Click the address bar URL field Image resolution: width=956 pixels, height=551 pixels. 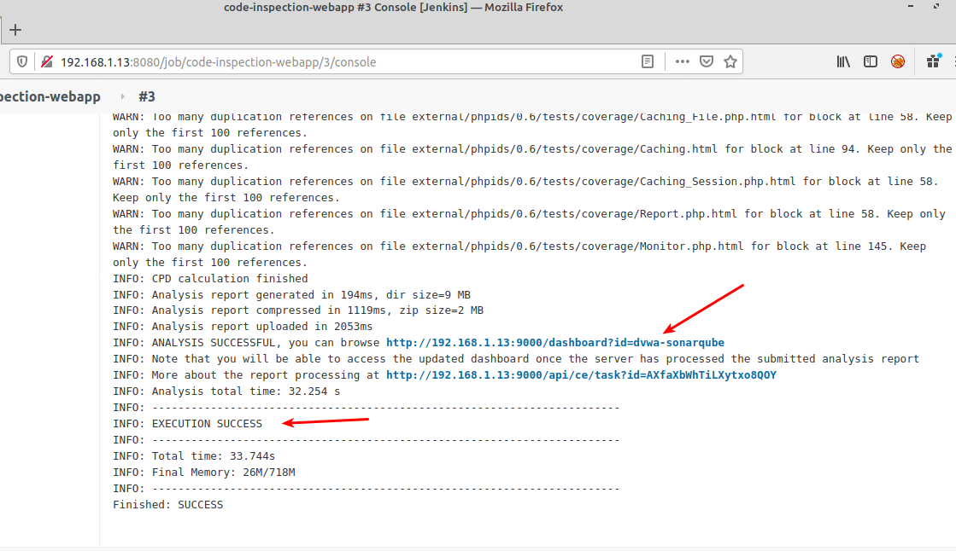pyautogui.click(x=342, y=61)
